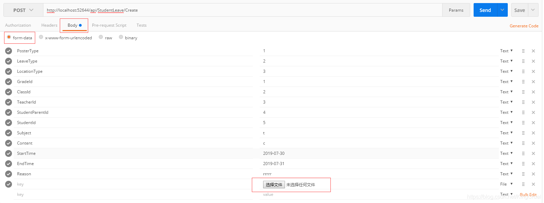Click the request URL field
This screenshot has width=544, height=203.
click(x=243, y=10)
